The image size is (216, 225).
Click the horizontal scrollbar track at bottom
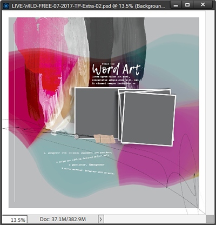[x=155, y=219]
